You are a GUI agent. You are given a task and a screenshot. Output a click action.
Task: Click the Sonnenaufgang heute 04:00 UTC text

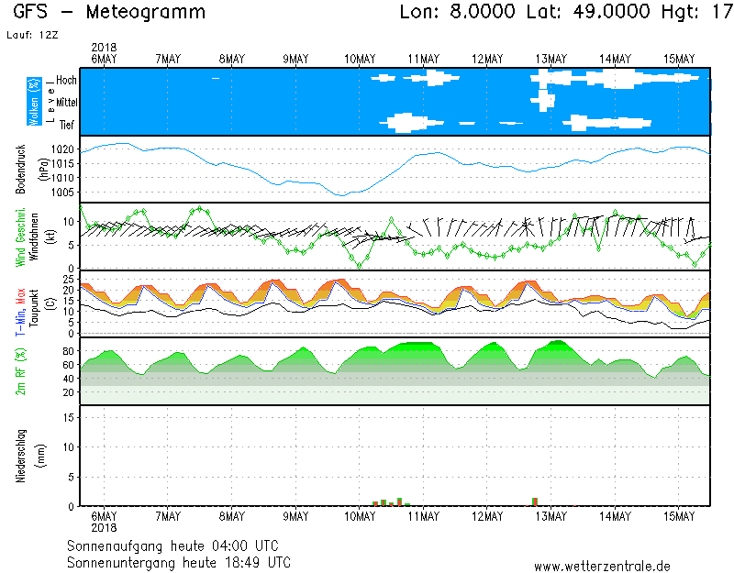coord(179,545)
